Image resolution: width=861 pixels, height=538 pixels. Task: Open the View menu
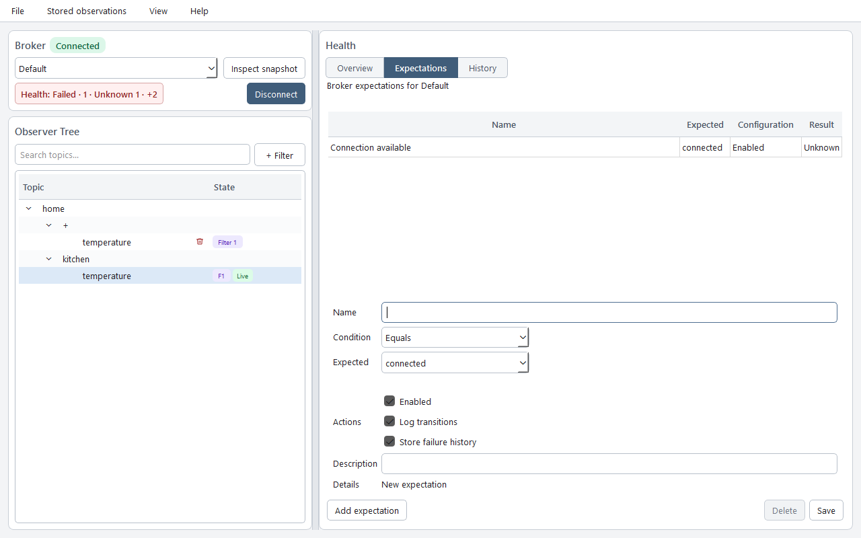pos(159,11)
